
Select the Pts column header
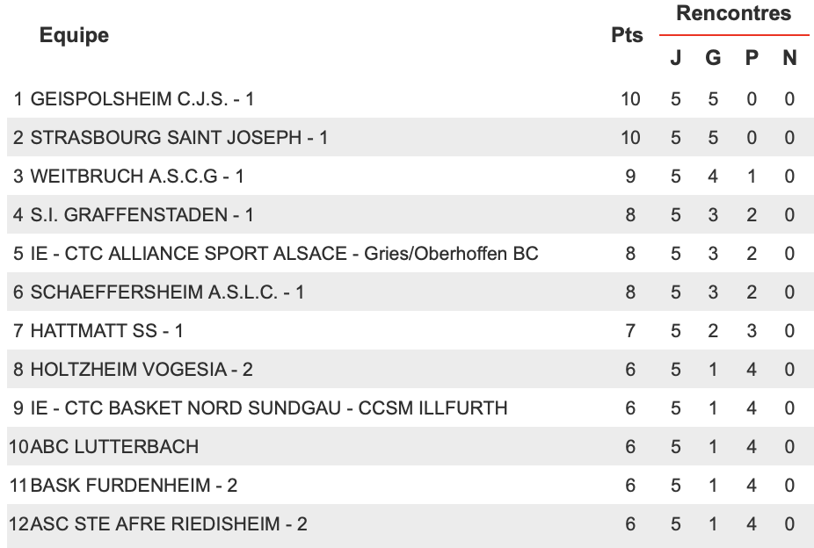(x=627, y=35)
